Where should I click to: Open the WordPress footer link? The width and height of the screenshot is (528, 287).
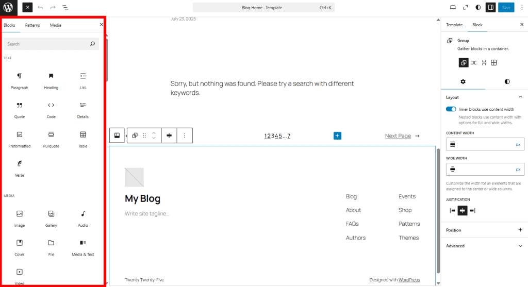coord(409,280)
